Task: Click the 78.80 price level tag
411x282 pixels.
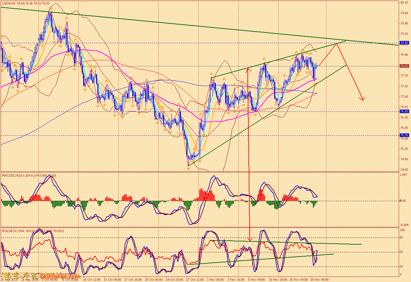Action: [x=404, y=43]
